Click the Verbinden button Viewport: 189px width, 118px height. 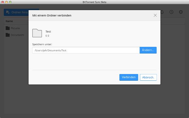(129, 77)
